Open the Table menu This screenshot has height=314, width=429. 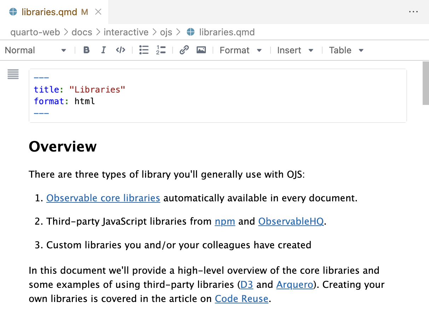346,50
